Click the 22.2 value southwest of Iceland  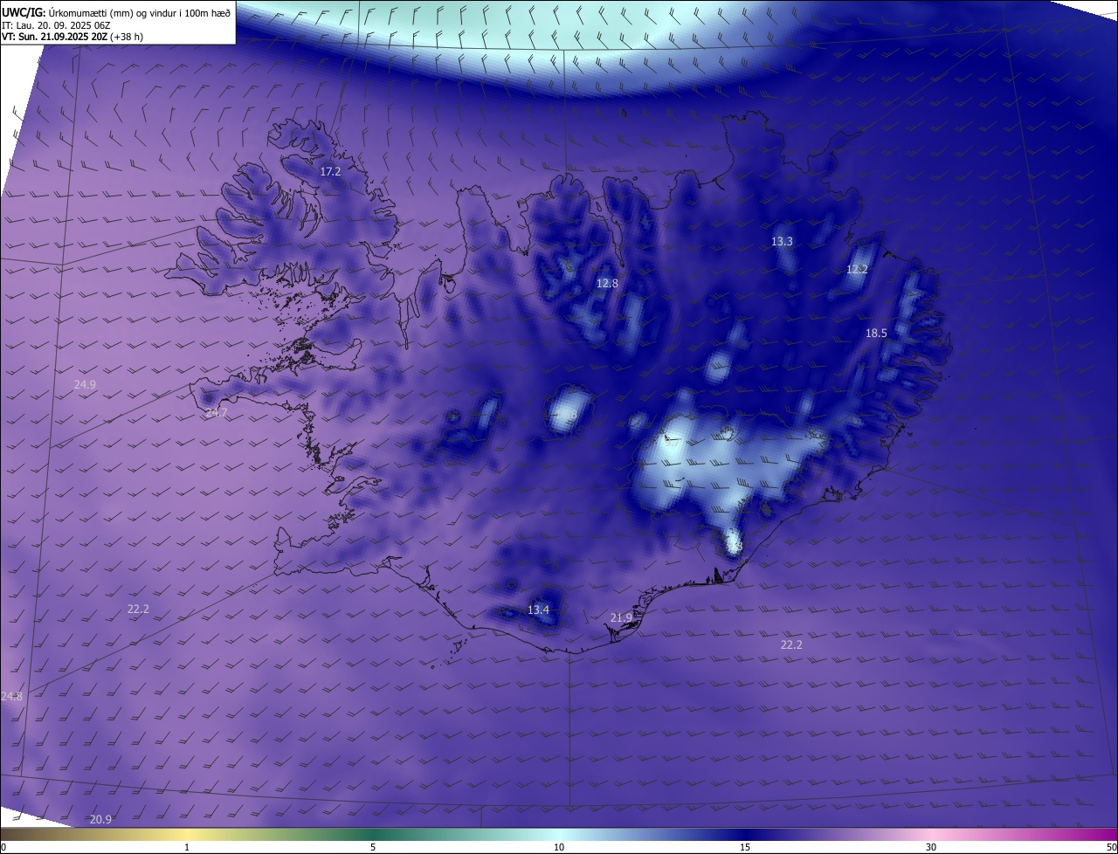138,610
